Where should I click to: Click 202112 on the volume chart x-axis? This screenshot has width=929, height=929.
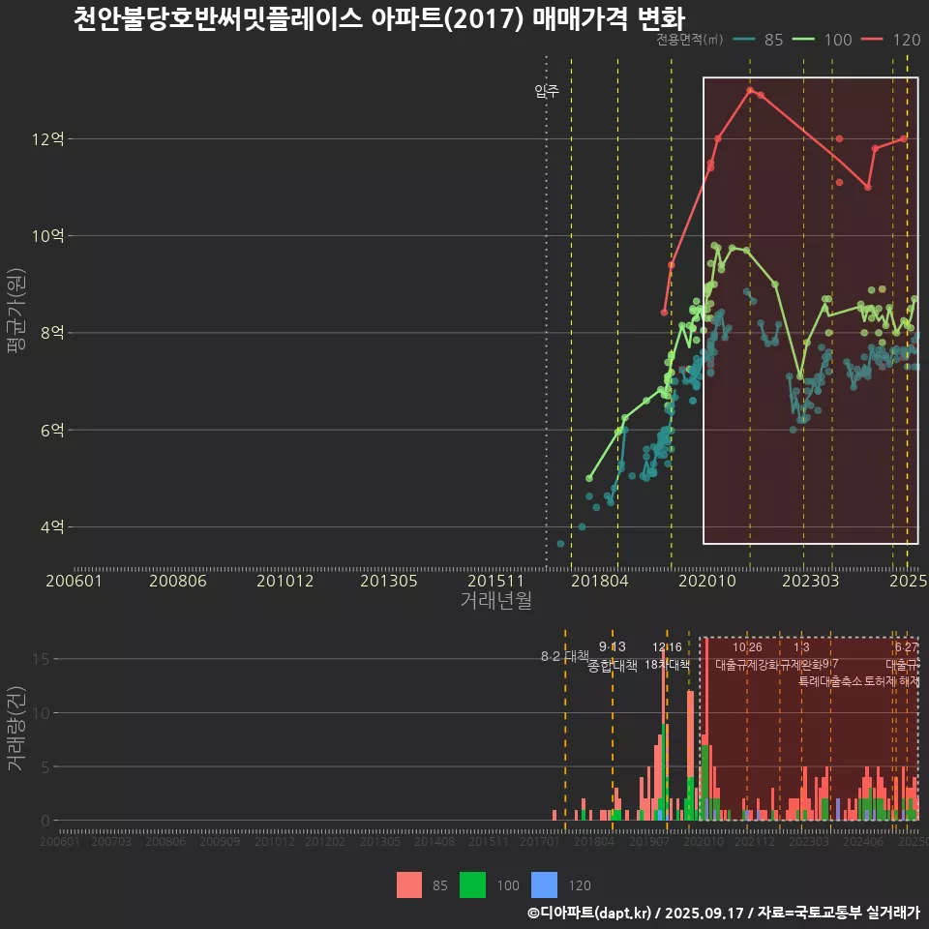pyautogui.click(x=755, y=841)
